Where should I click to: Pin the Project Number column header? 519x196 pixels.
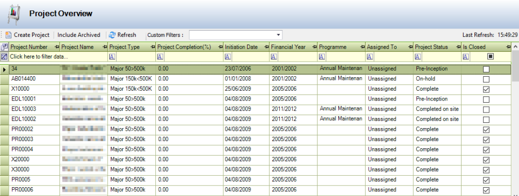(57, 47)
